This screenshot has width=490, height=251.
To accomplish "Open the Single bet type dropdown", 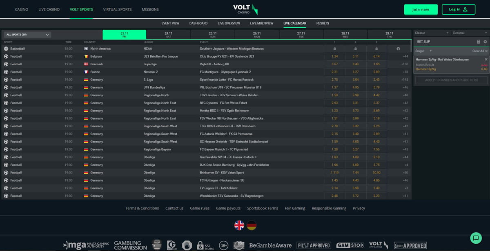I will tap(423, 51).
